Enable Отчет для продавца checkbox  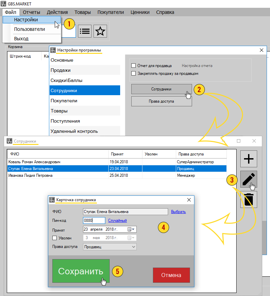(x=133, y=66)
